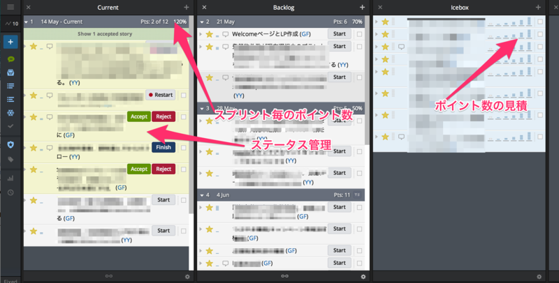
Task: Collapse the 21 May iteration in Backlog
Action: 202,22
